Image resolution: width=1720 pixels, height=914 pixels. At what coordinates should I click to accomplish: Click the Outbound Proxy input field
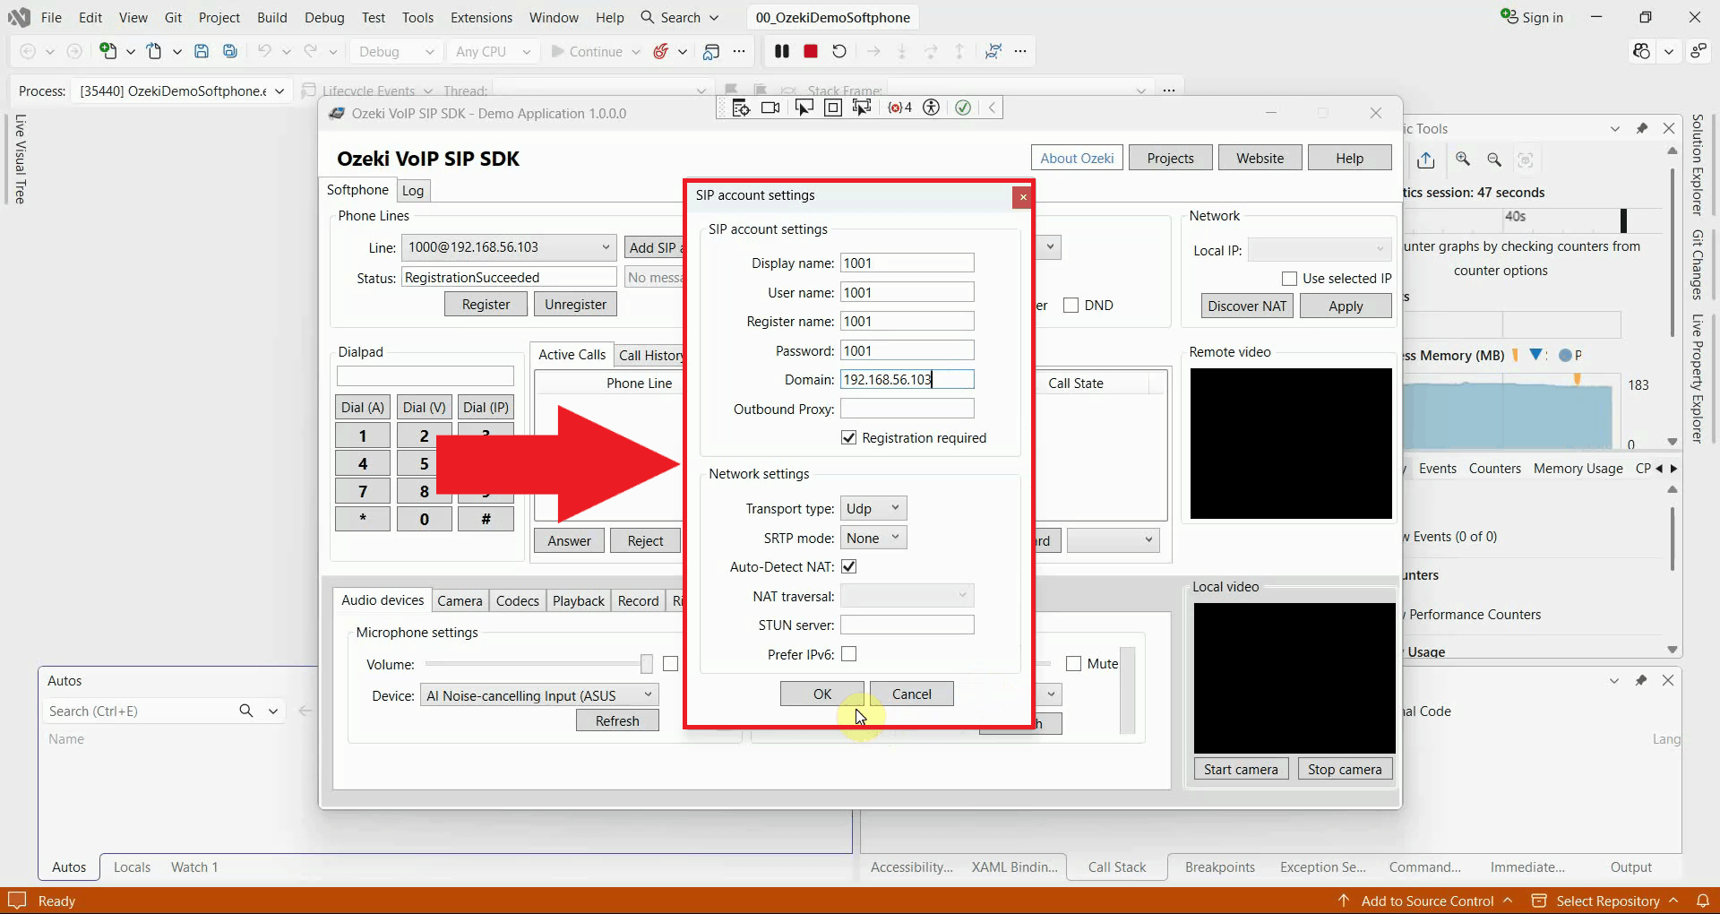907,409
